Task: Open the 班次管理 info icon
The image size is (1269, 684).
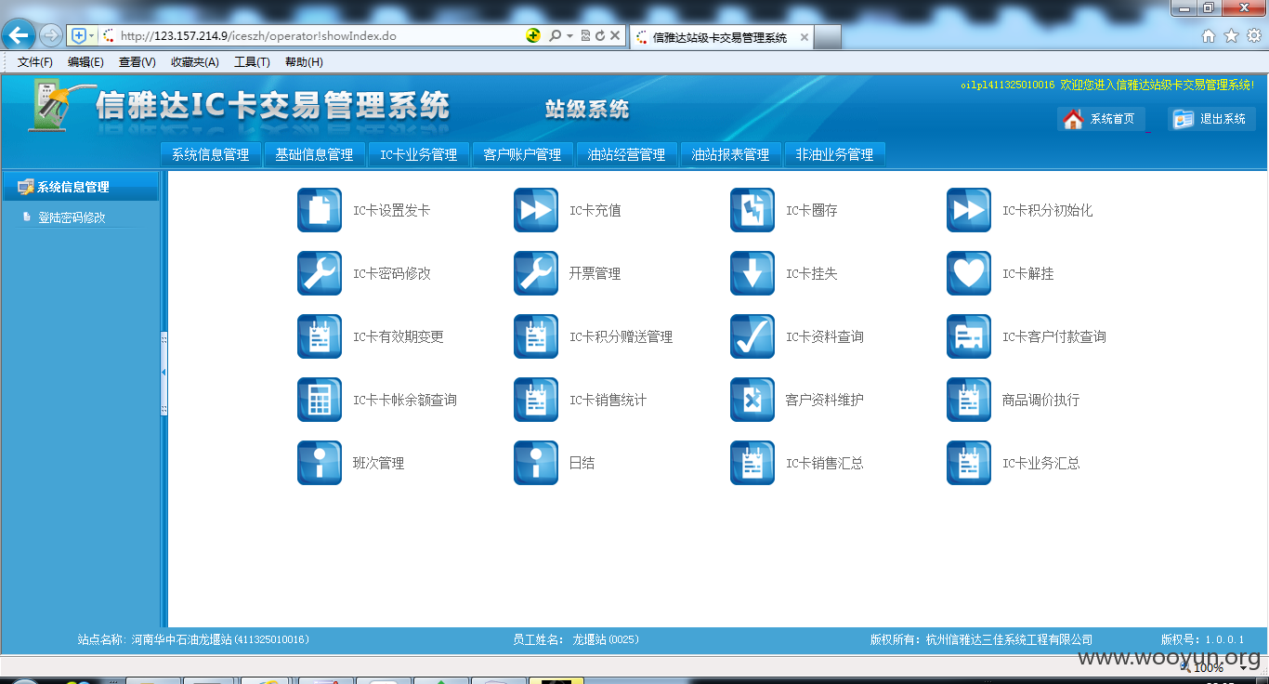Action: 320,463
